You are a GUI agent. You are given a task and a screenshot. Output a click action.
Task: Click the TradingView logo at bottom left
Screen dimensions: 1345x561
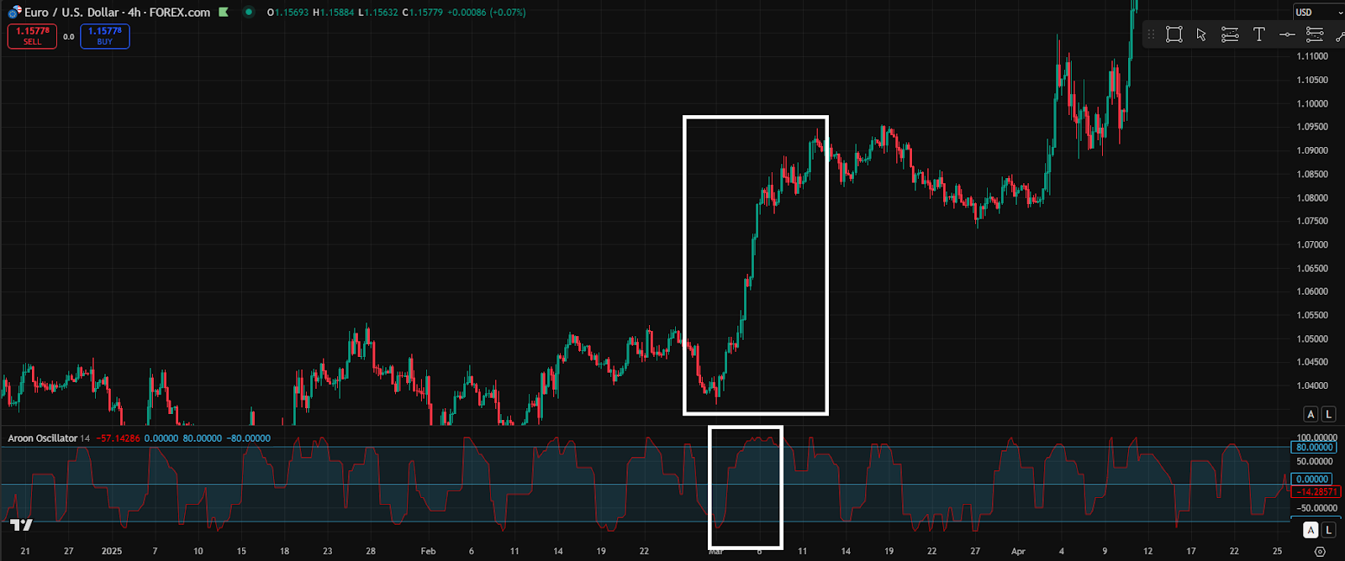point(21,525)
